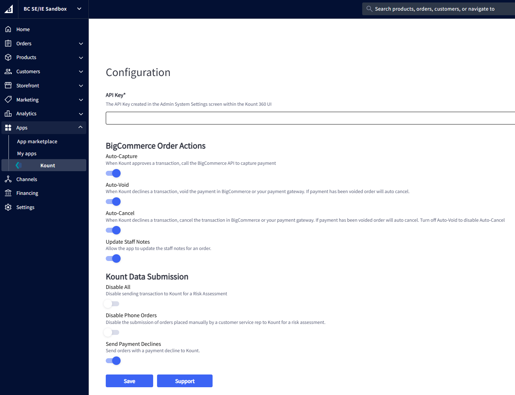Click the API Key* label
Viewport: 515px width, 395px height.
pos(116,95)
